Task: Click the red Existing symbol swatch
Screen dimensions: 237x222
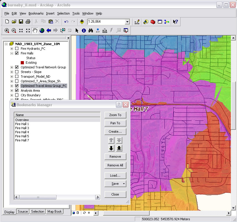Action: [x=22, y=63]
